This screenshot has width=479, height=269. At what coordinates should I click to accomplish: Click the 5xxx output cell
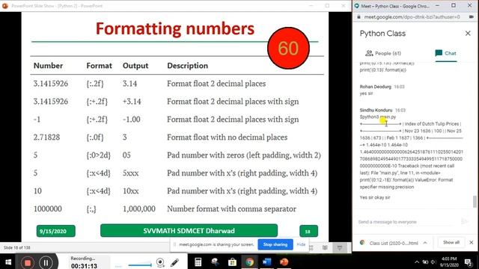click(x=130, y=173)
